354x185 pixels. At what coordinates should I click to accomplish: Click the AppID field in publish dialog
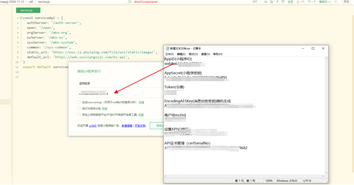tap(121, 93)
